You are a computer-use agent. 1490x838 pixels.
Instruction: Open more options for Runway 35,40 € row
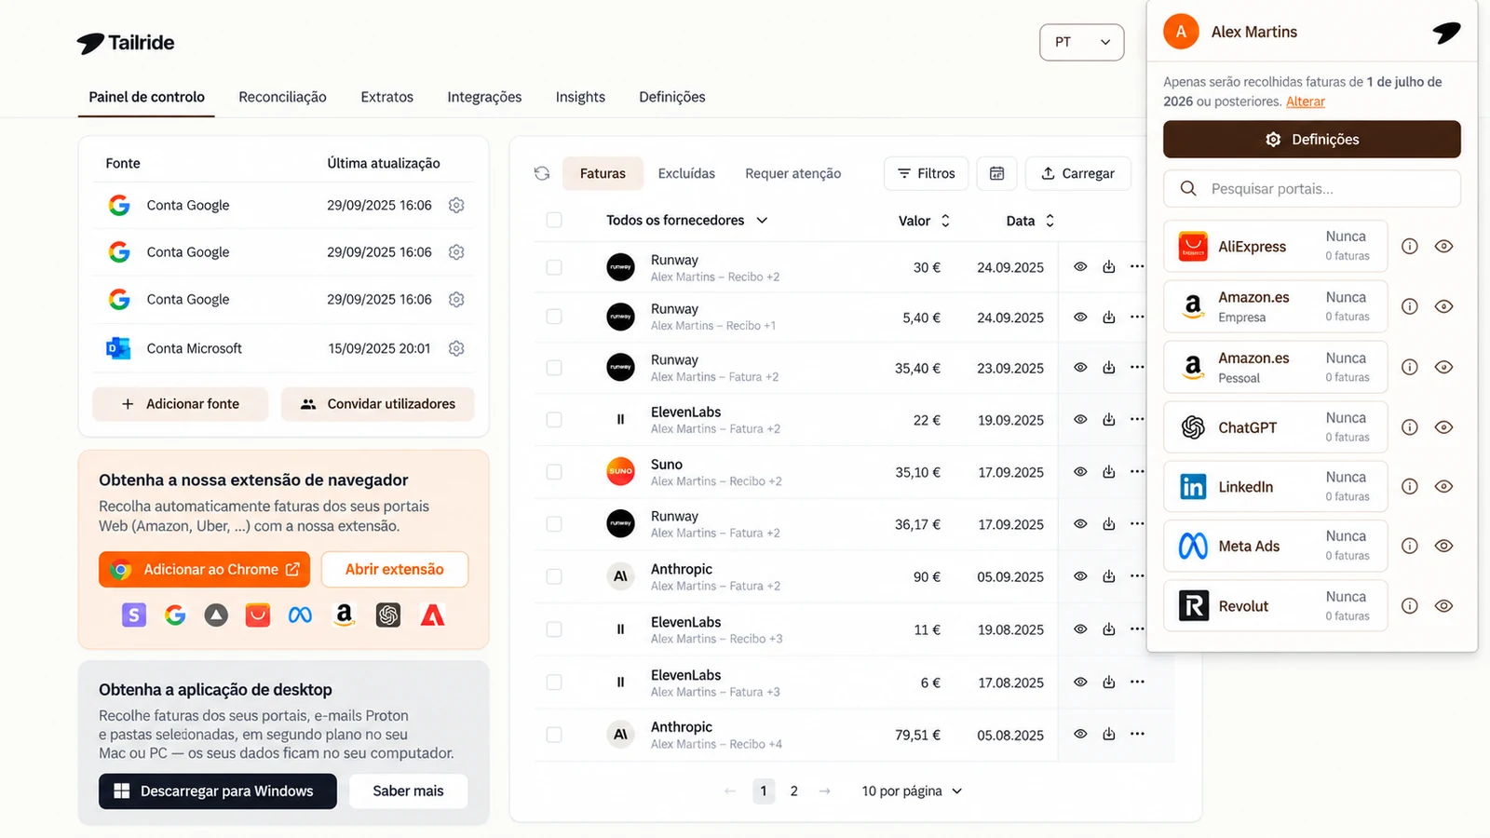pyautogui.click(x=1137, y=367)
